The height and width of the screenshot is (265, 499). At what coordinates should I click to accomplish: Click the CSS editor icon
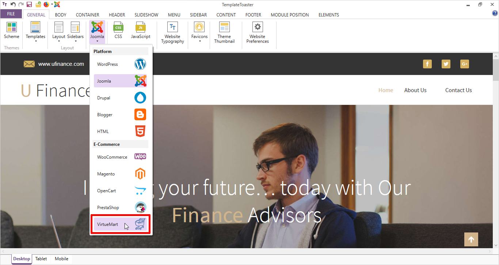pyautogui.click(x=118, y=28)
